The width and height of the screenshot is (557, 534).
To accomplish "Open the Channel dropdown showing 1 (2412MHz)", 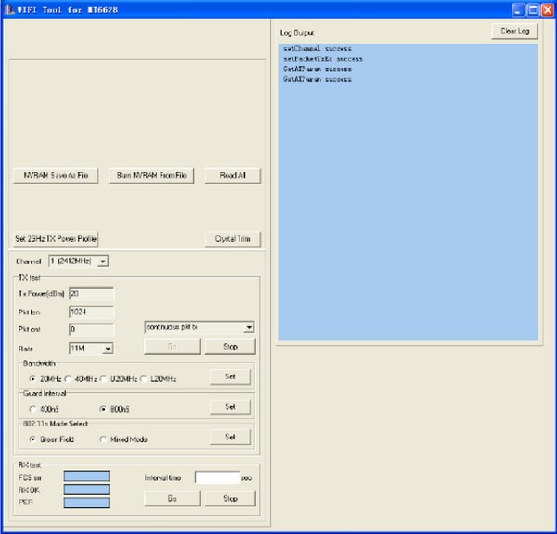I will [x=103, y=261].
